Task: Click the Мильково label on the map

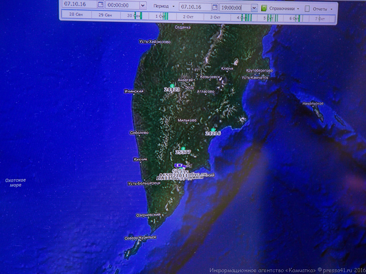Action: pyautogui.click(x=187, y=121)
